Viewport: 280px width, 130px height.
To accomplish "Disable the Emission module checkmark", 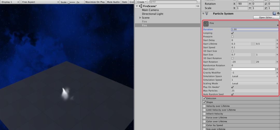I will (x=205, y=98).
